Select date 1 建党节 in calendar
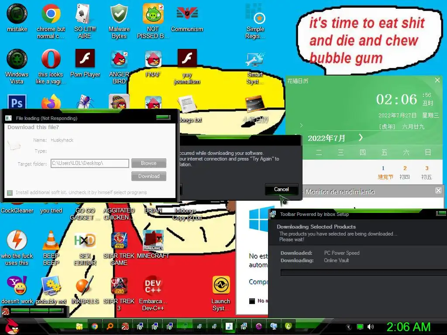Screen dimensions: 447x335 pos(385,173)
